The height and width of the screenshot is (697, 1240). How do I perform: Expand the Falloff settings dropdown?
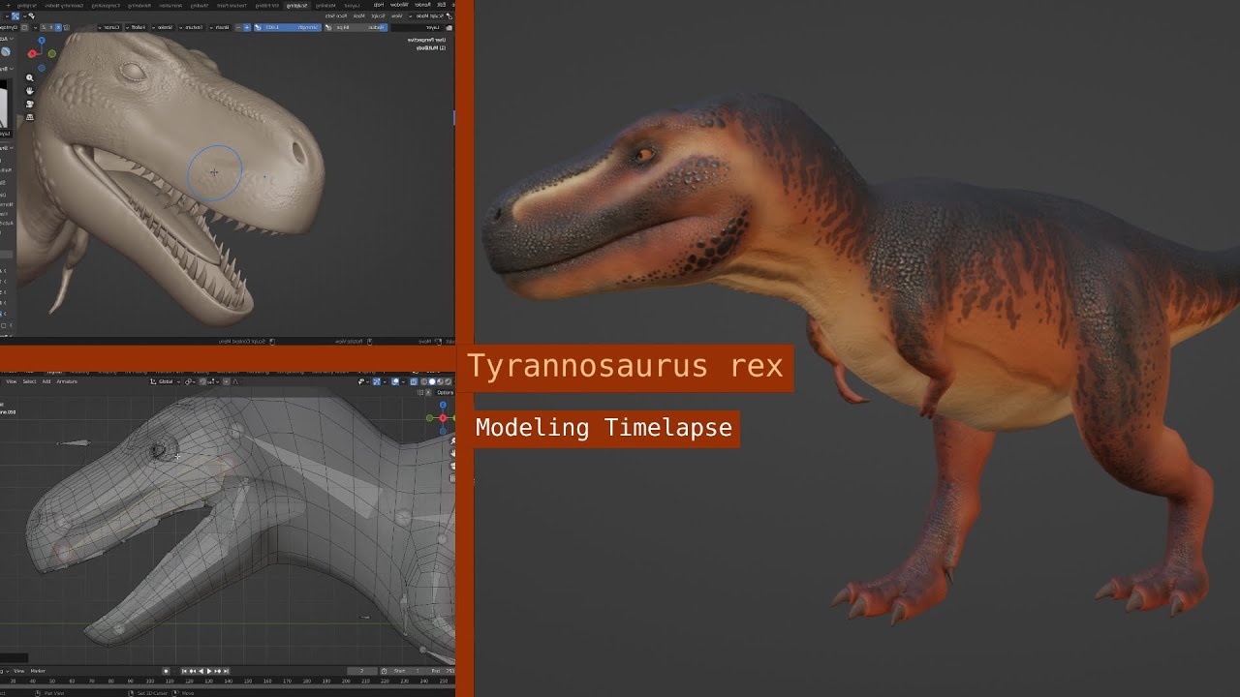[x=137, y=27]
